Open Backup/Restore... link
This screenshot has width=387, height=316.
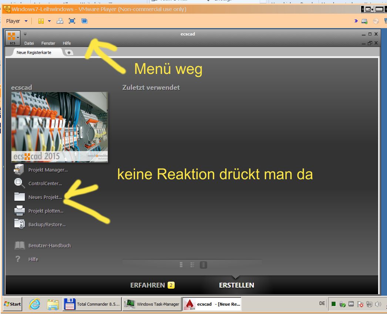(x=47, y=225)
